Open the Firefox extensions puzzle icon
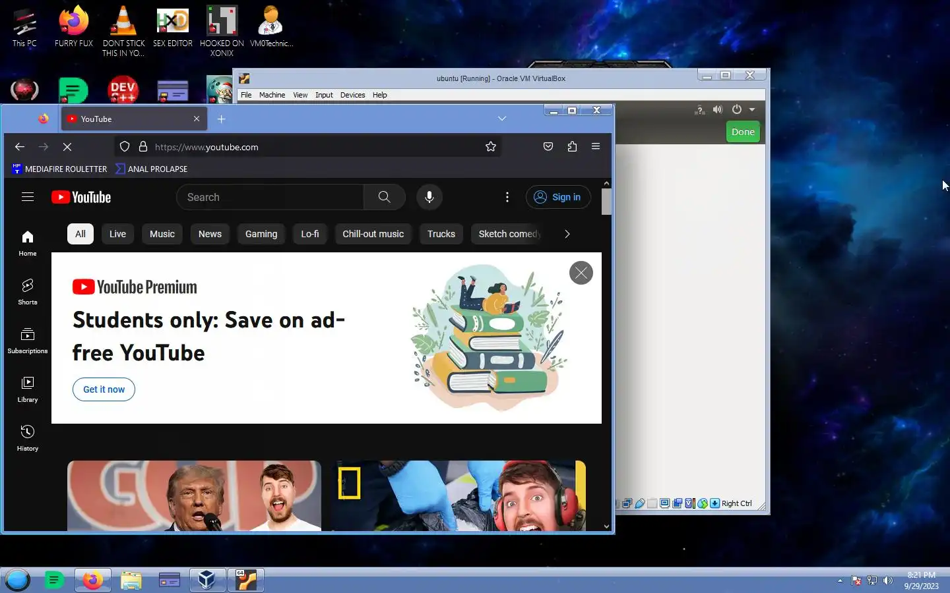This screenshot has width=950, height=593. click(x=572, y=147)
